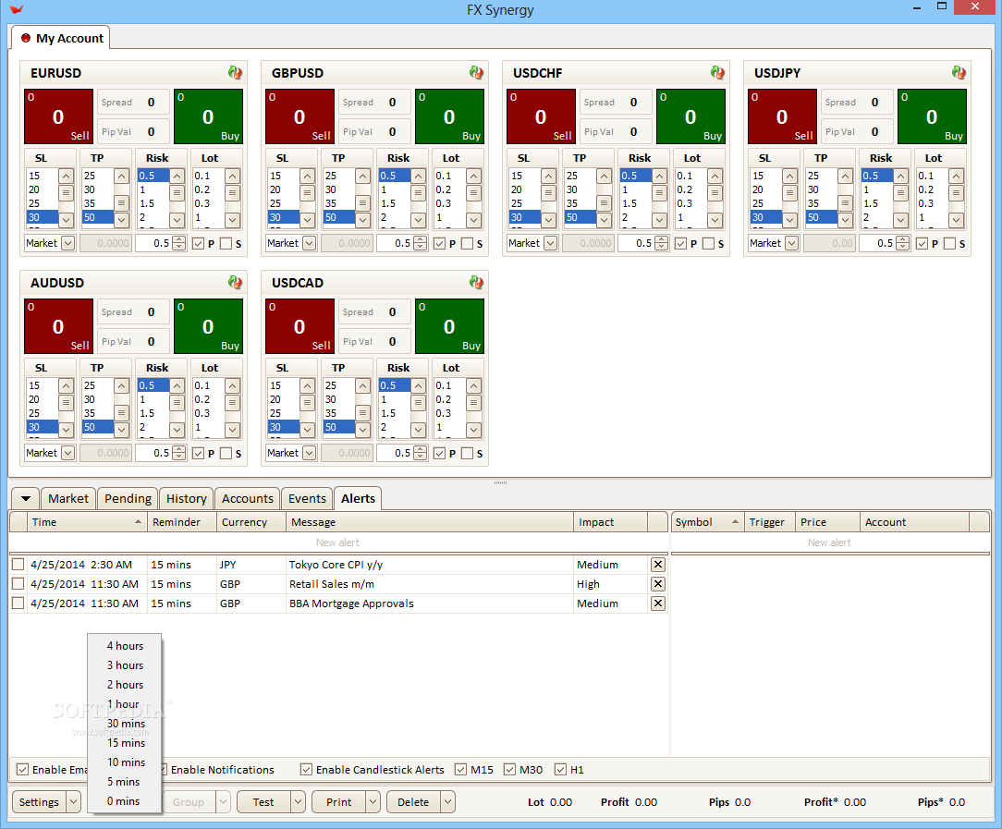This screenshot has width=1002, height=829.
Task: Switch to the Pending tab
Action: 128,499
